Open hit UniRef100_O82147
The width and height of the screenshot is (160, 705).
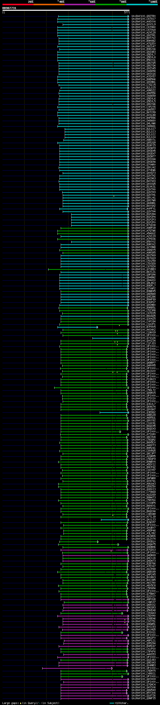[143, 47]
